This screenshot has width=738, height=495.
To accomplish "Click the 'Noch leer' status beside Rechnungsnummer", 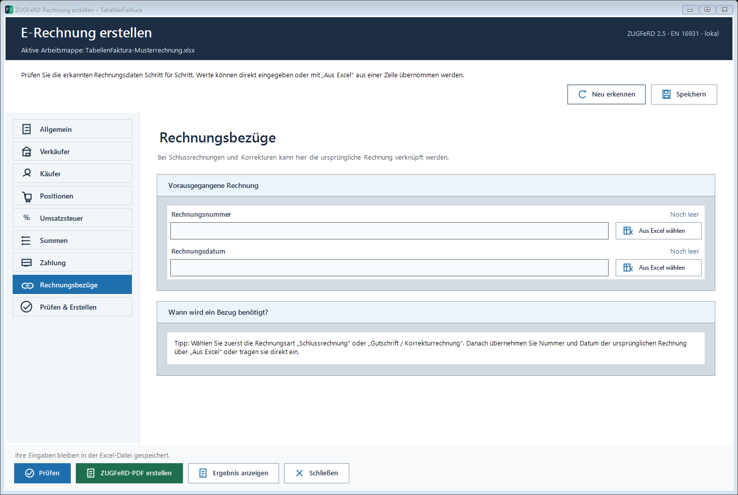I will point(684,215).
